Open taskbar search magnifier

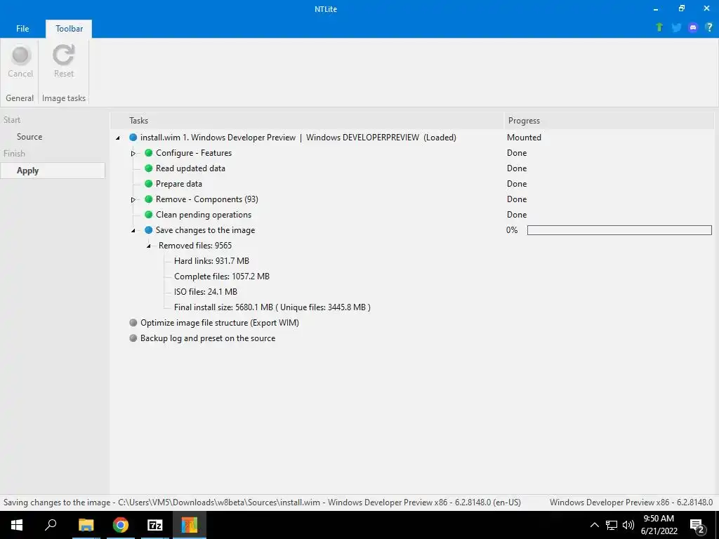pos(51,525)
